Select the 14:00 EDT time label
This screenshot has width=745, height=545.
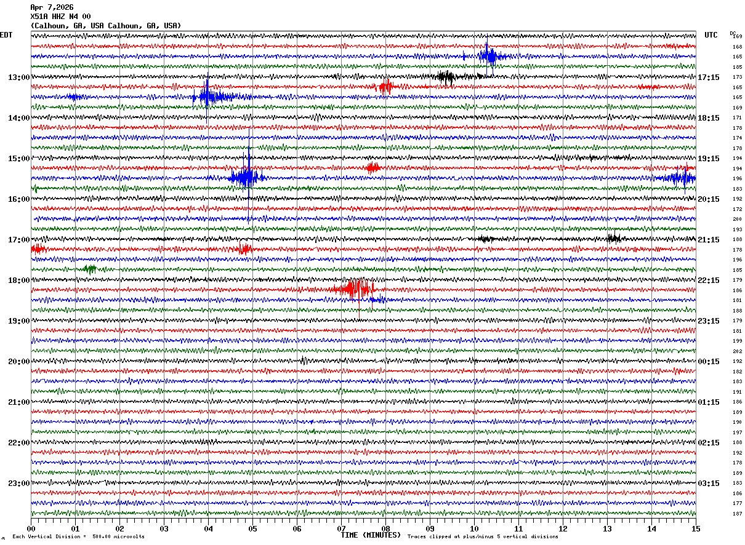click(x=19, y=118)
